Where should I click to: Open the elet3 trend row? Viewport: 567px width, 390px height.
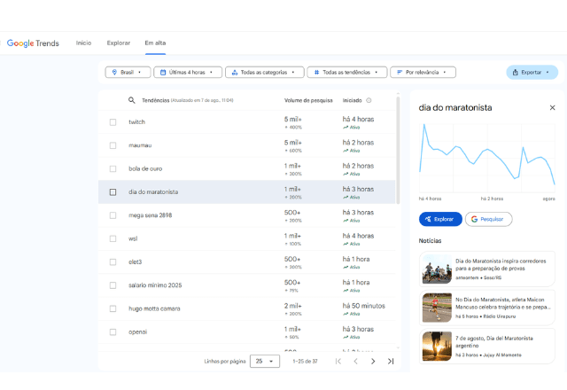click(247, 262)
